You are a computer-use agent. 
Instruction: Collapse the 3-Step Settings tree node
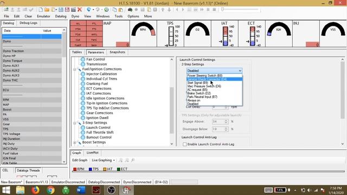point(75,123)
